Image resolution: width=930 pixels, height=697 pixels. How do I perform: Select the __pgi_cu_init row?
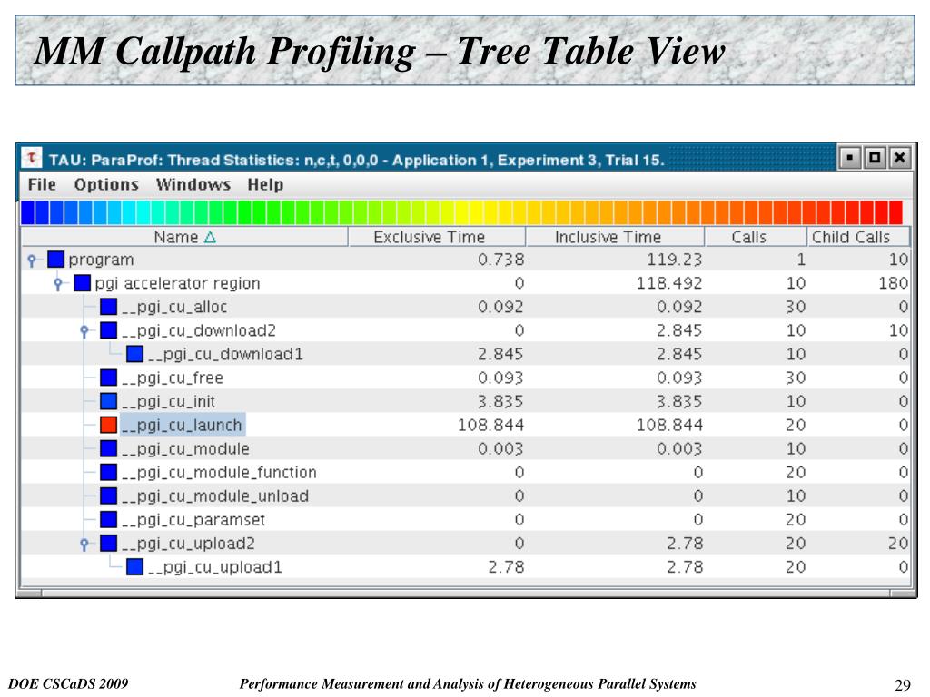tap(465, 401)
